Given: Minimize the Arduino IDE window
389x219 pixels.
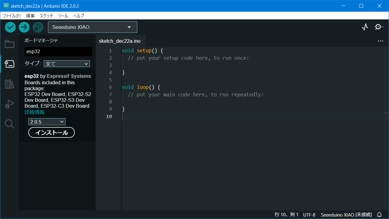Looking at the screenshot, I should pyautogui.click(x=344, y=6).
